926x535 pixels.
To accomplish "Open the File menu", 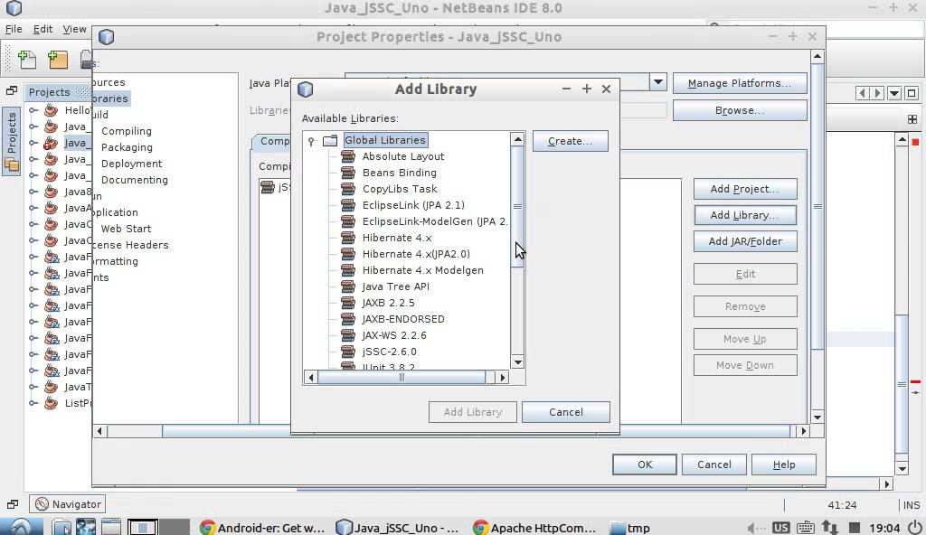I will pos(14,29).
